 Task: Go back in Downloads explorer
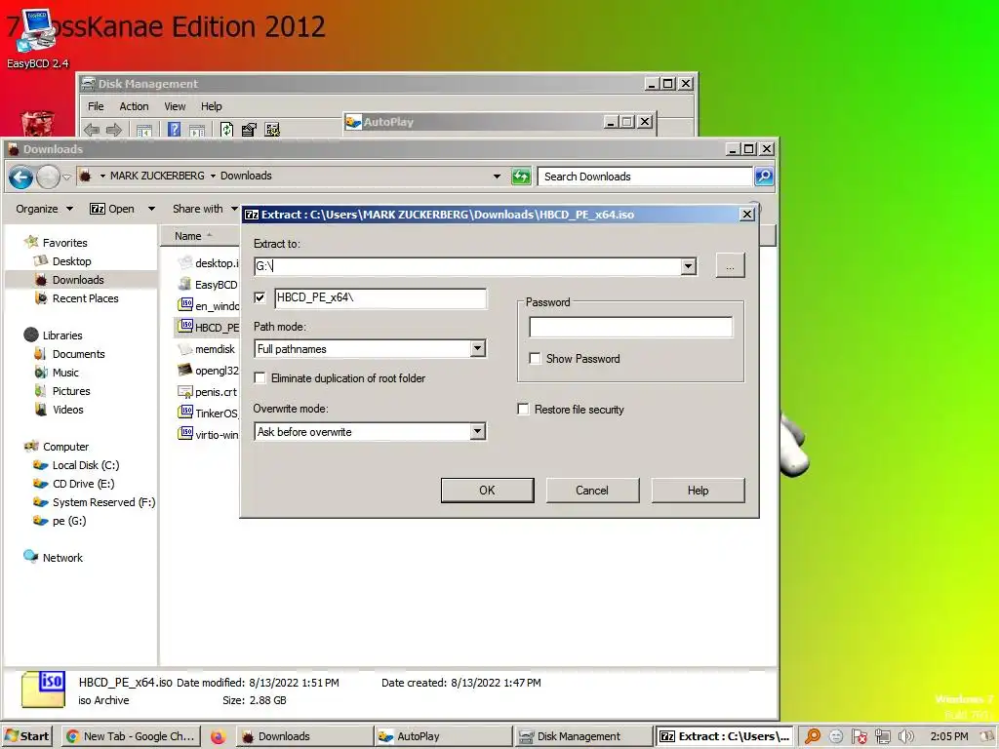(x=21, y=177)
